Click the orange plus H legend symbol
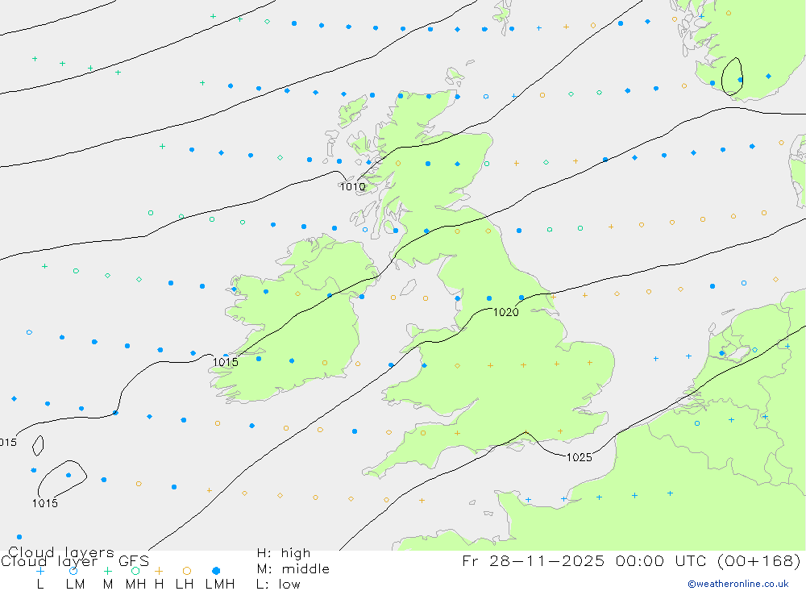 tap(159, 571)
